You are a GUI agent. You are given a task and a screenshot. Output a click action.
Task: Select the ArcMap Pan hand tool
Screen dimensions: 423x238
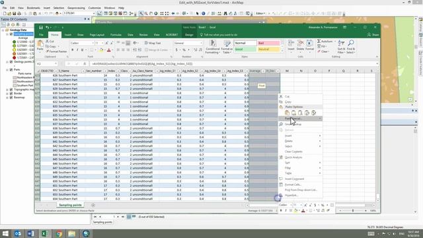pyautogui.click(x=151, y=13)
